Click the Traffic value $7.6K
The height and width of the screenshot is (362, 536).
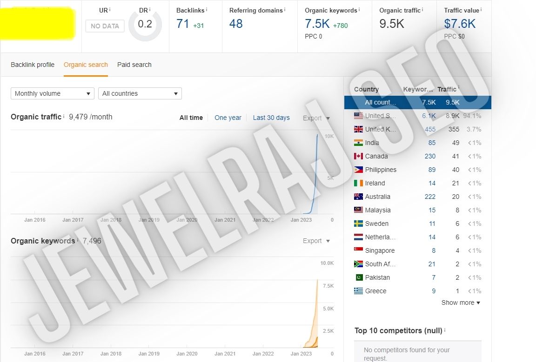(459, 24)
